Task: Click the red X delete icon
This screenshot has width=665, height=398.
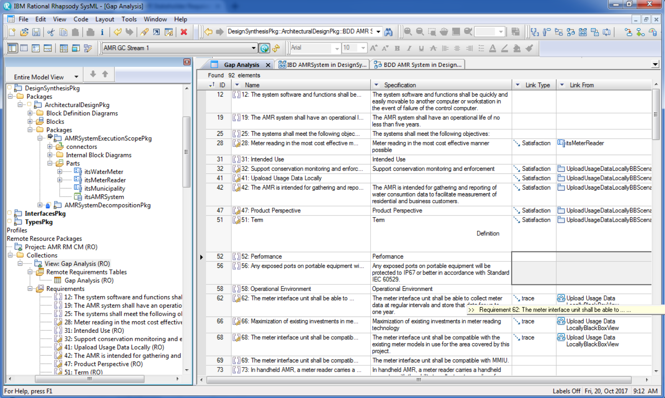Action: pos(184,32)
